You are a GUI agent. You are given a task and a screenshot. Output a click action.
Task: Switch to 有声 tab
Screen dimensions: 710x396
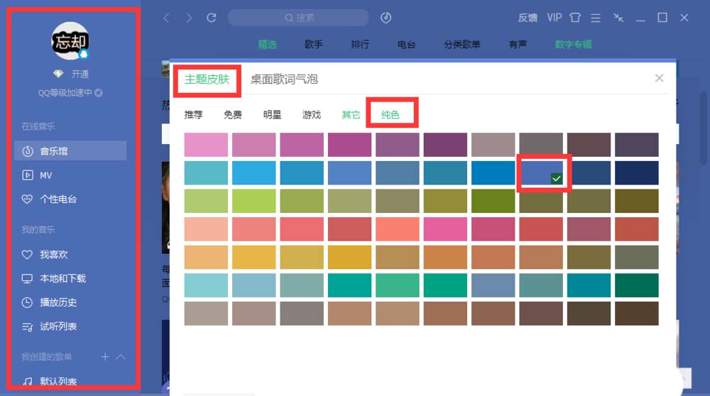(518, 44)
